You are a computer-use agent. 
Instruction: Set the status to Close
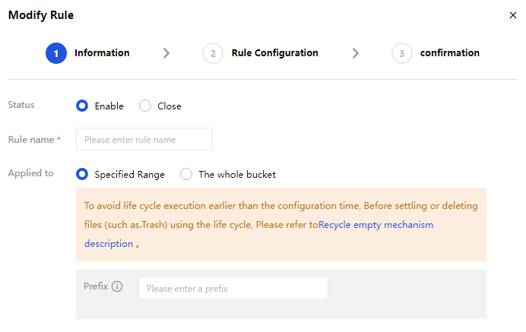coord(145,106)
